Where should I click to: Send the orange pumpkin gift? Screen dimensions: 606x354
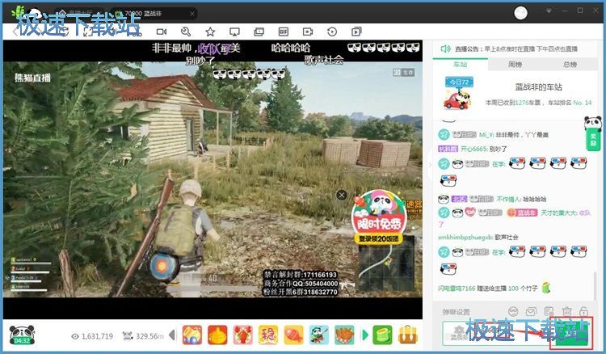[217, 335]
